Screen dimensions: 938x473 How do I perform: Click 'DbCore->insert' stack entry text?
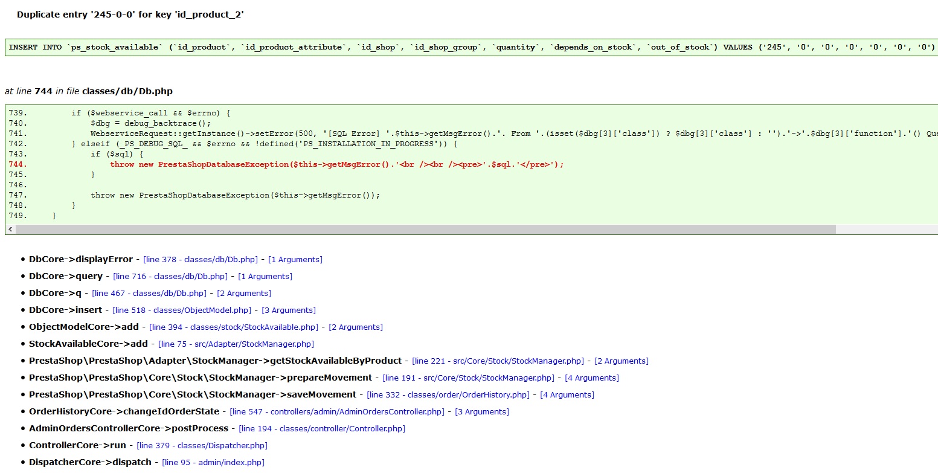(x=66, y=310)
